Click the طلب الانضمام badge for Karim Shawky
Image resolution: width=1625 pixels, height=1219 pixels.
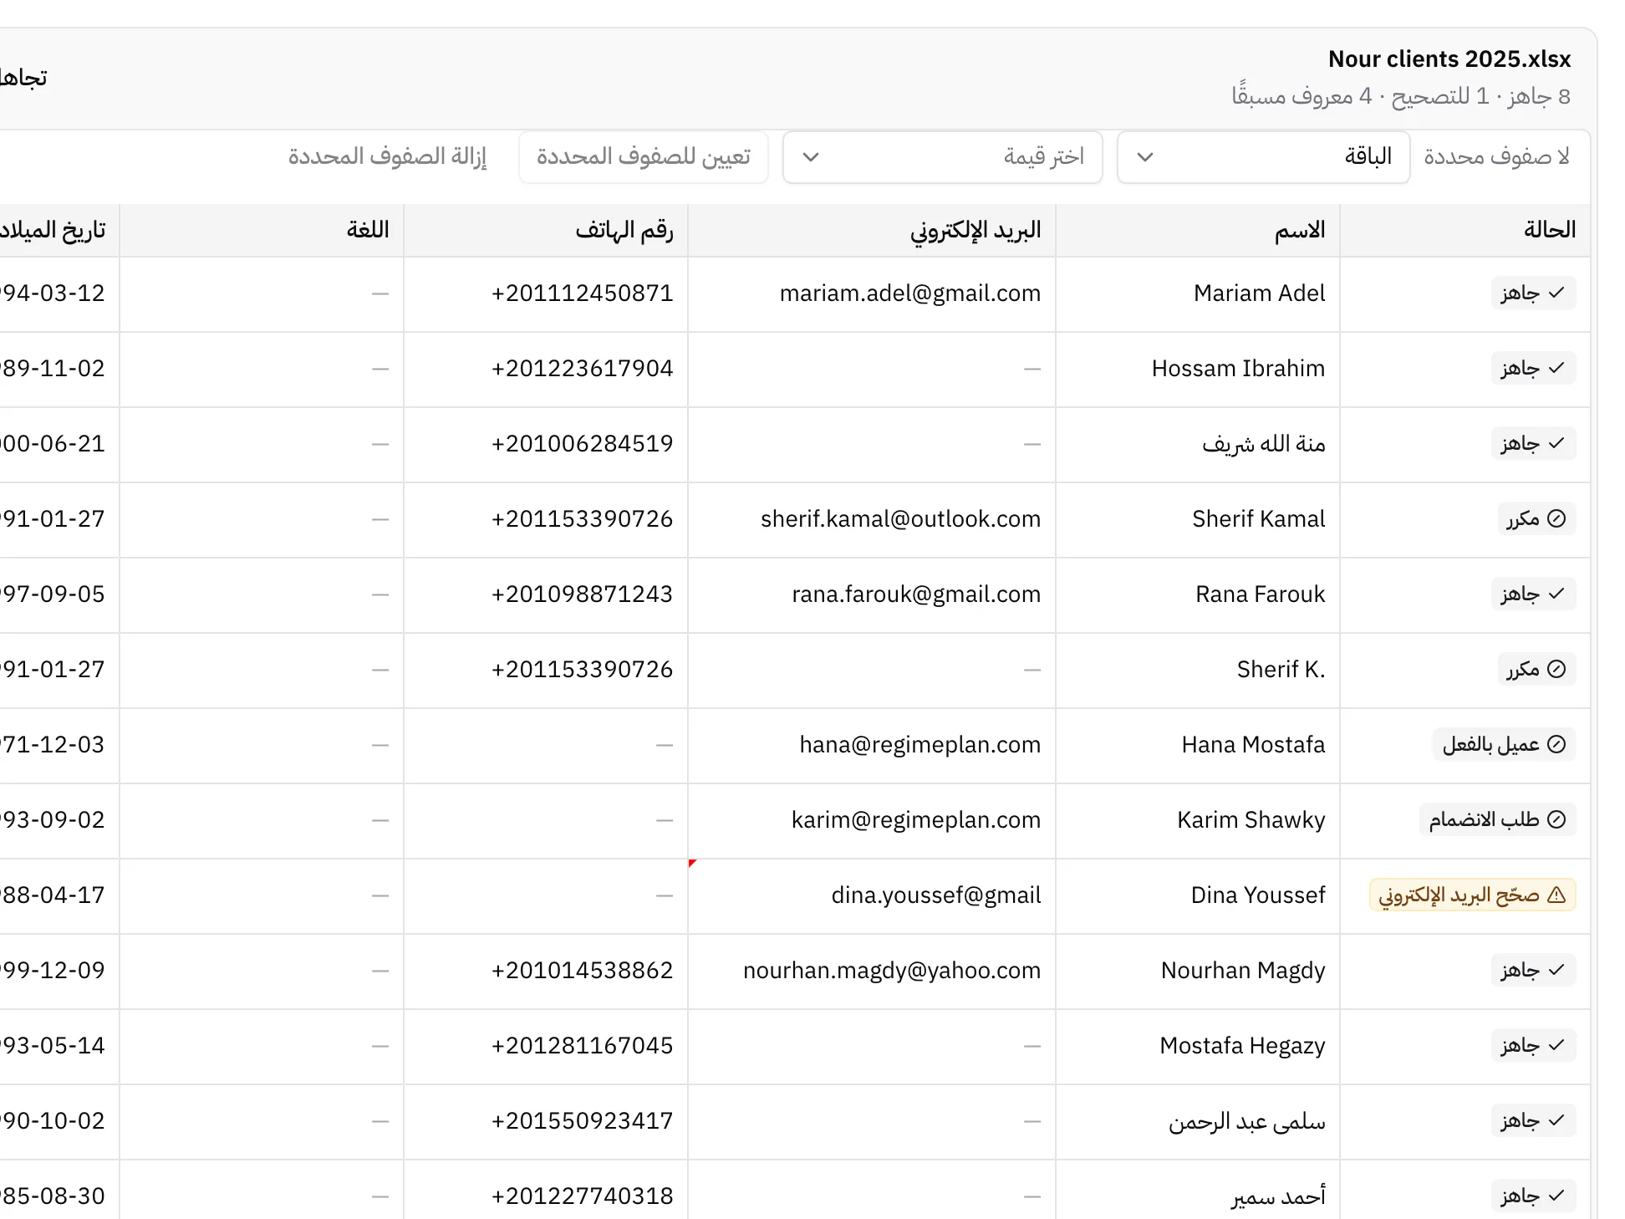[1497, 820]
